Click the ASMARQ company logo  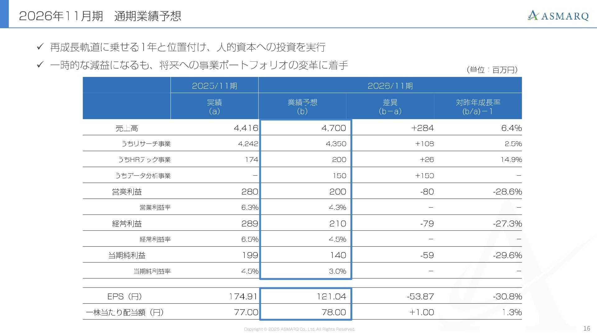(558, 16)
